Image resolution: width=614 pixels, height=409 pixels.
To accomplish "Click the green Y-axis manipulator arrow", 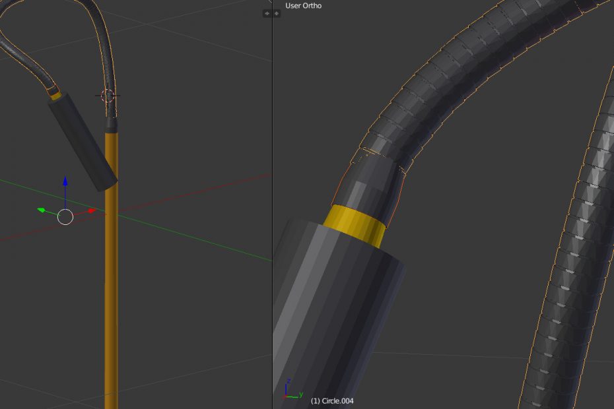I will (42, 210).
